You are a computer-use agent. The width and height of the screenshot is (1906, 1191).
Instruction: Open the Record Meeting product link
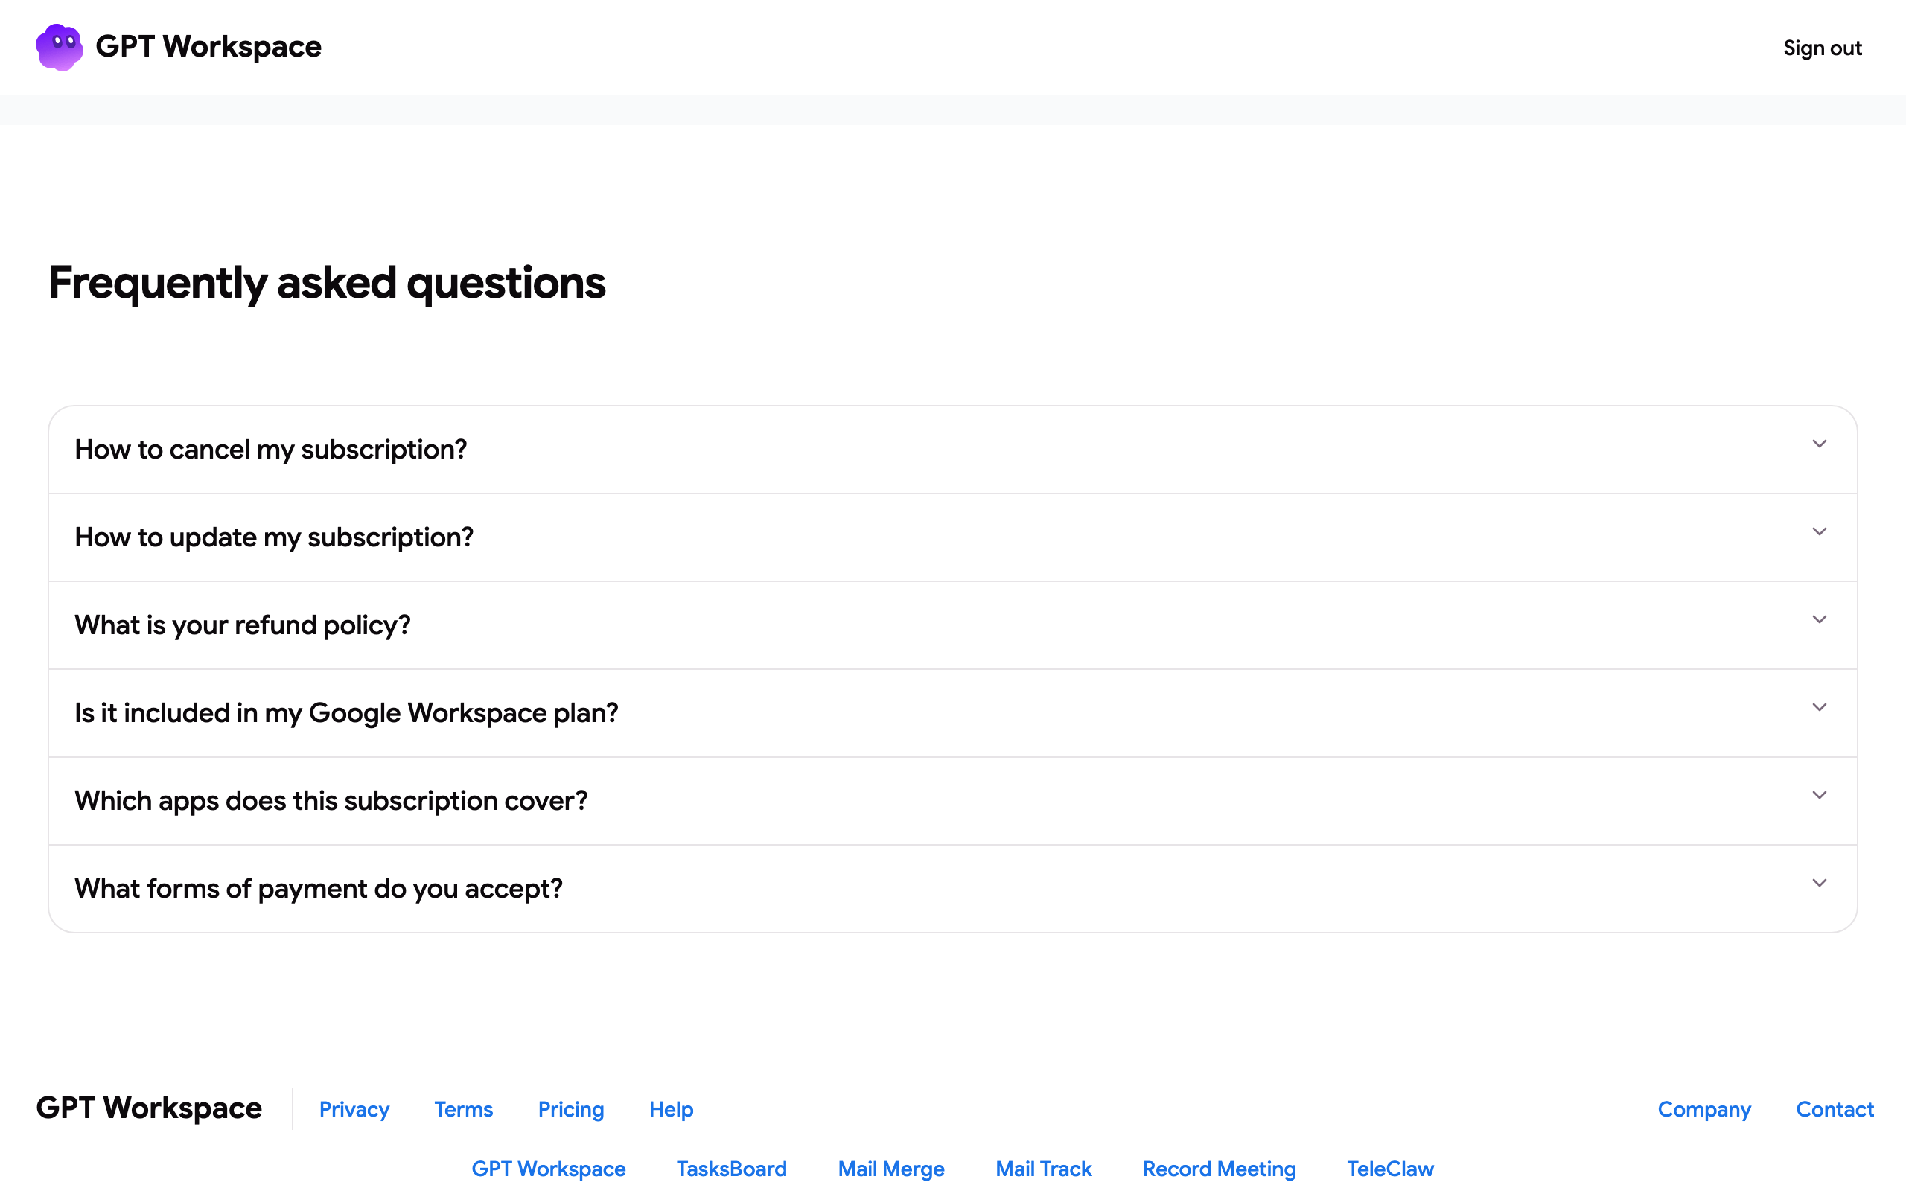point(1220,1169)
